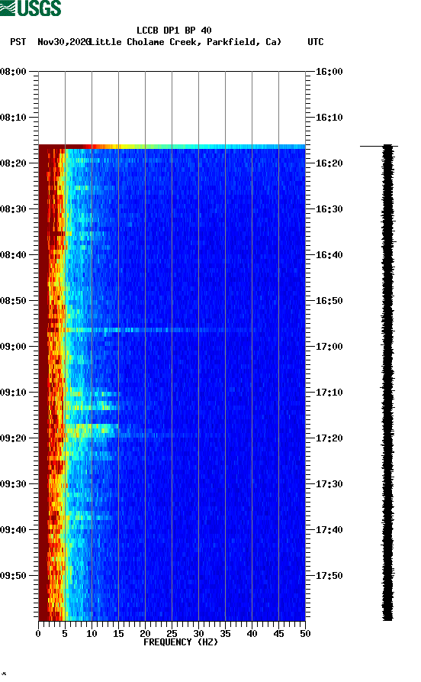Click the rainbow band at the spectrogram's top edge
This screenshot has width=421, height=682.
(172, 147)
